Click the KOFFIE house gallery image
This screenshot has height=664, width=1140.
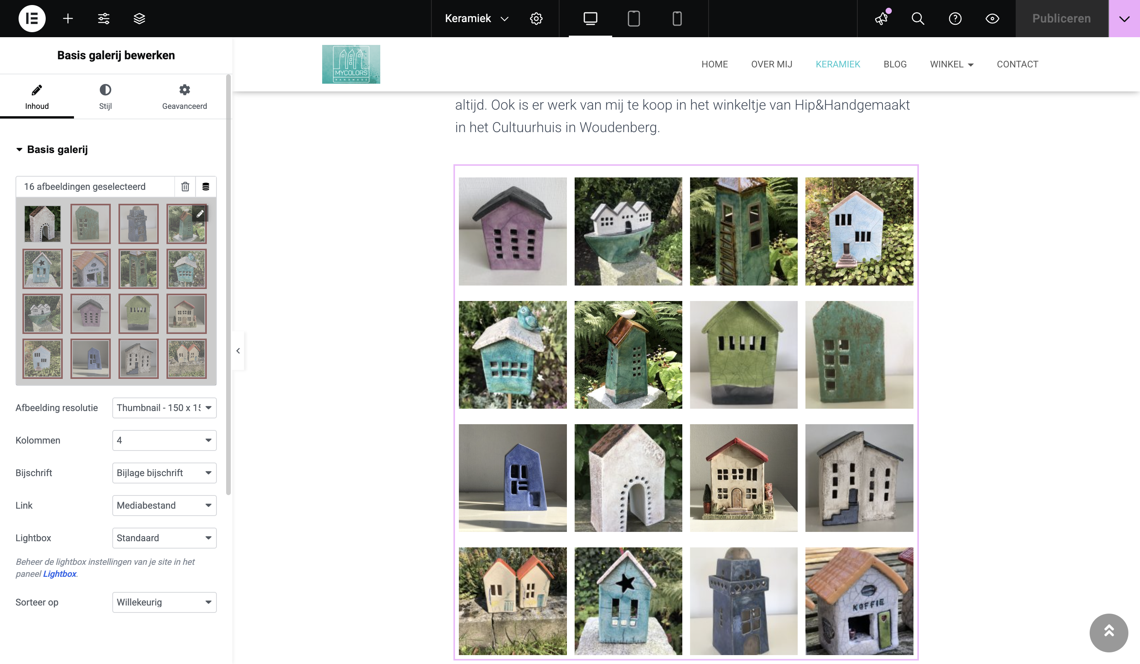click(859, 601)
